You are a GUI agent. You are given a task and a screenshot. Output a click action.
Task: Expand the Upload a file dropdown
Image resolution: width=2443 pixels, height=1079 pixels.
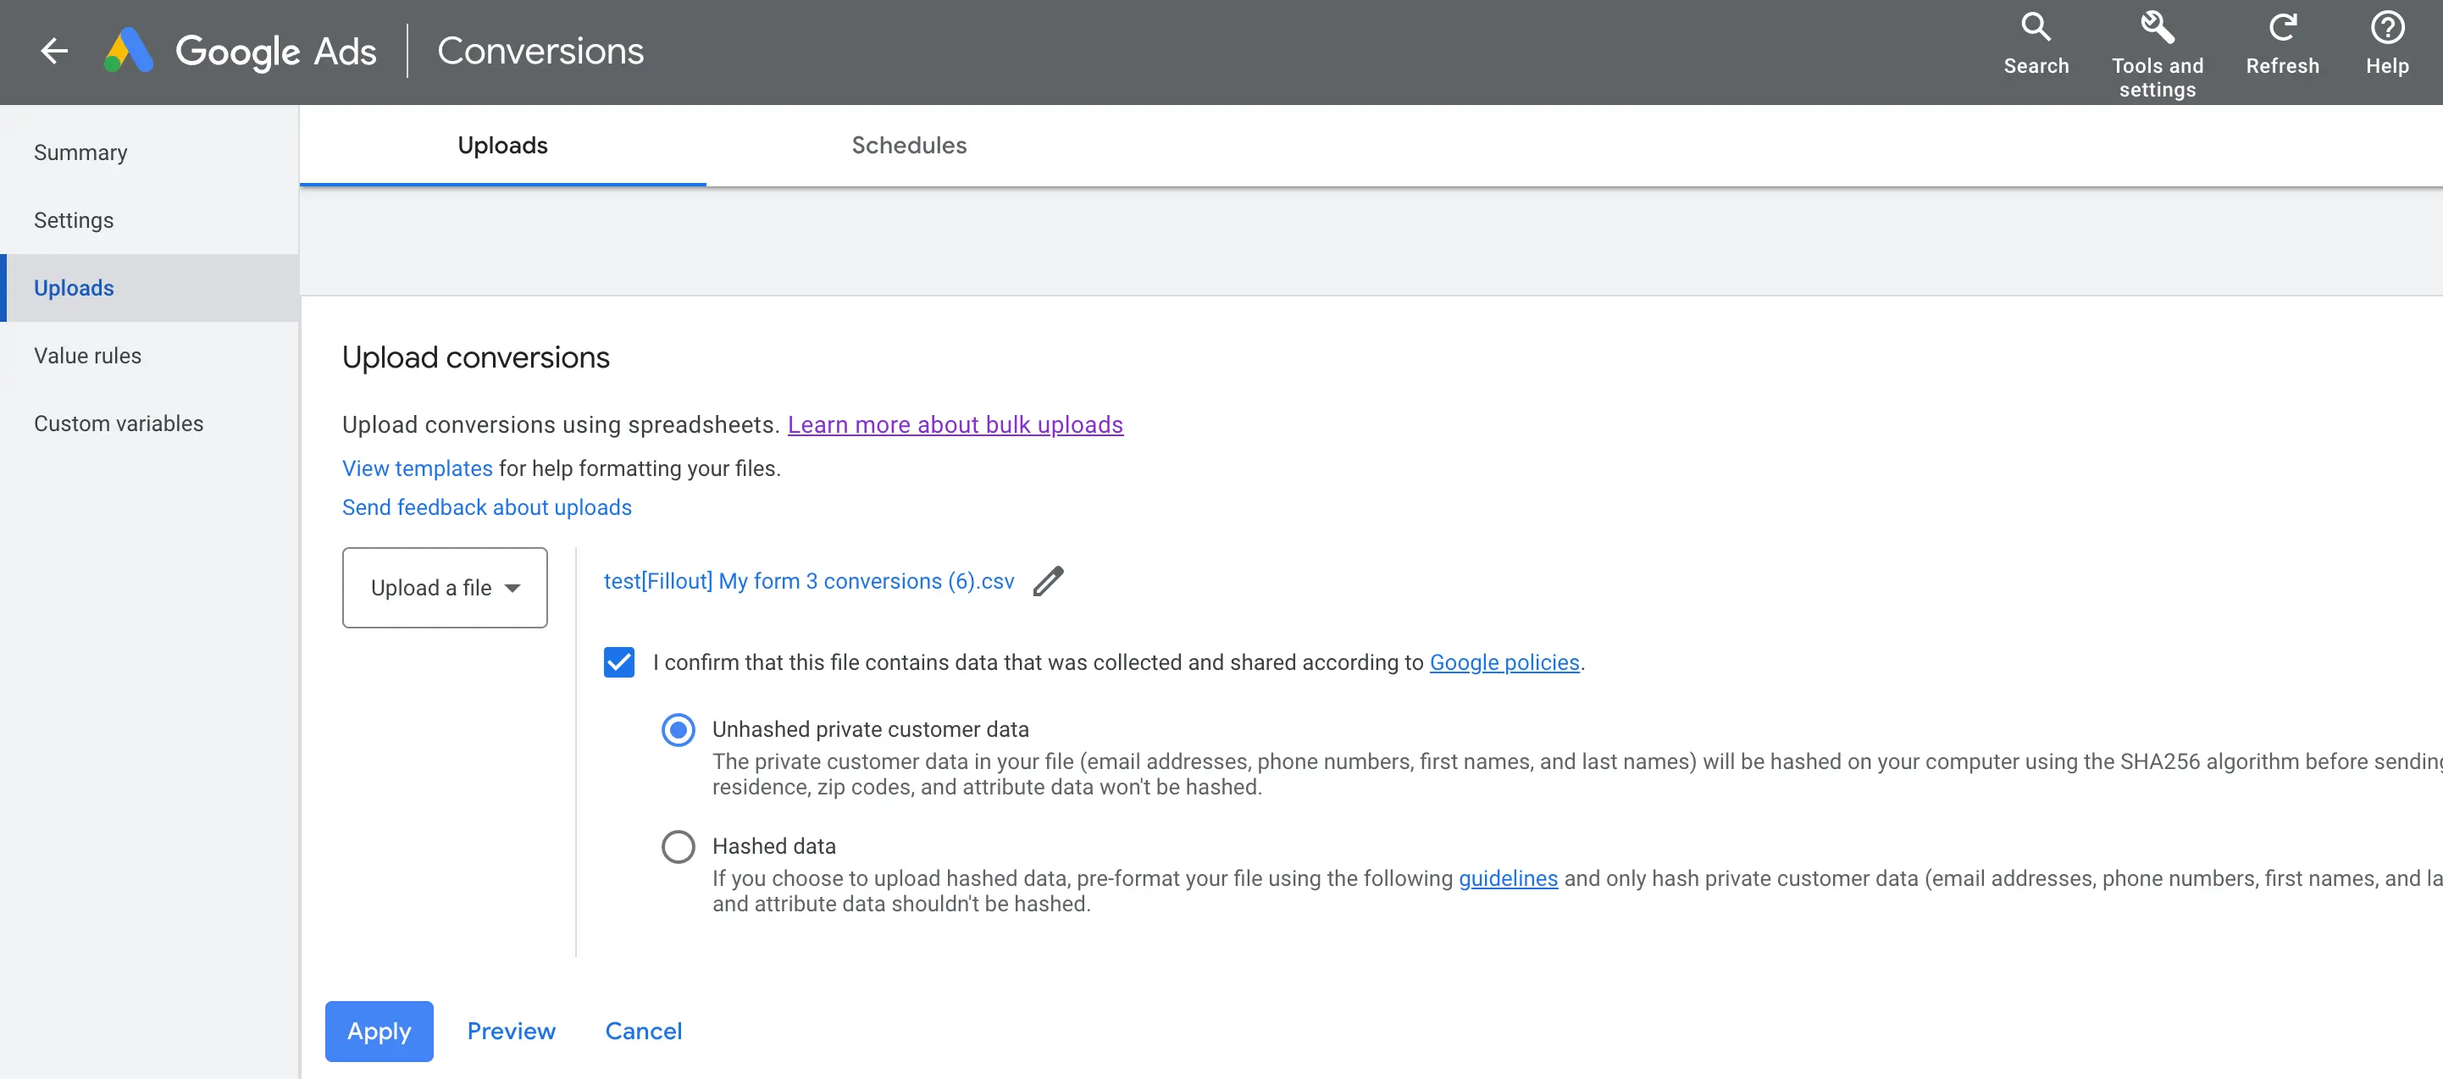tap(445, 588)
